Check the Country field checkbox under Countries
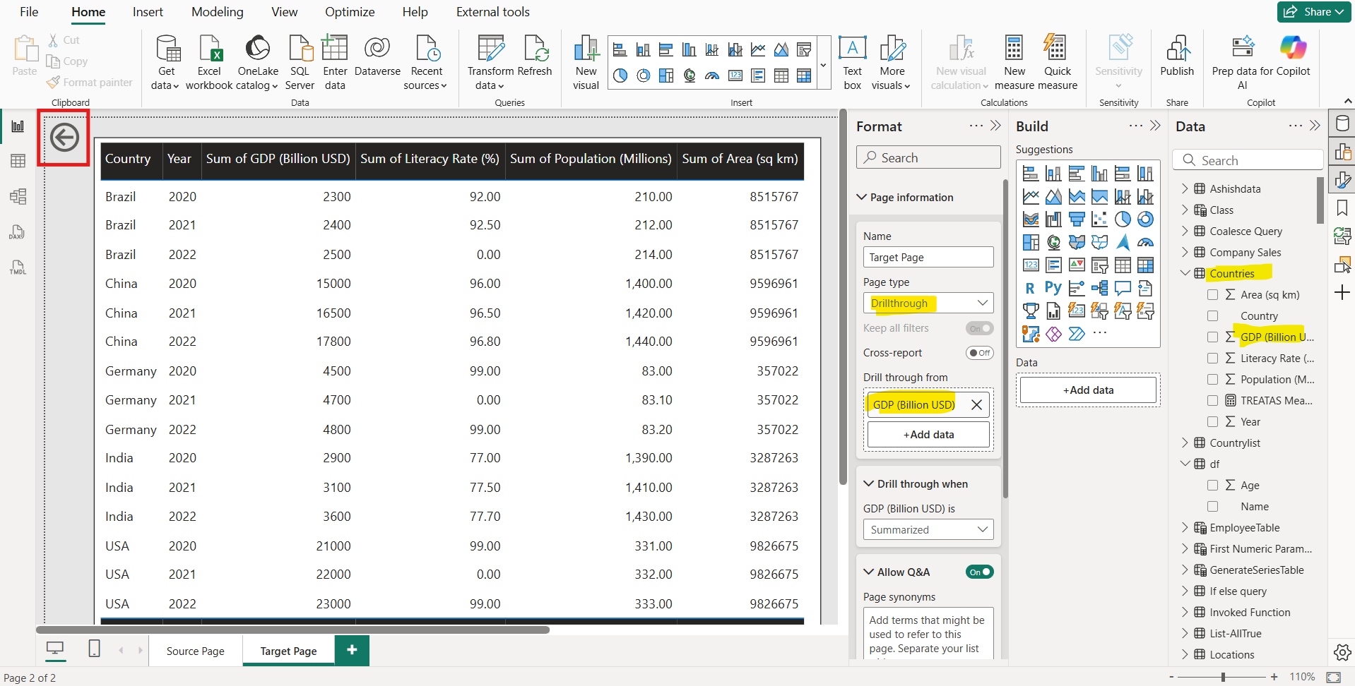The image size is (1355, 686). click(x=1214, y=315)
